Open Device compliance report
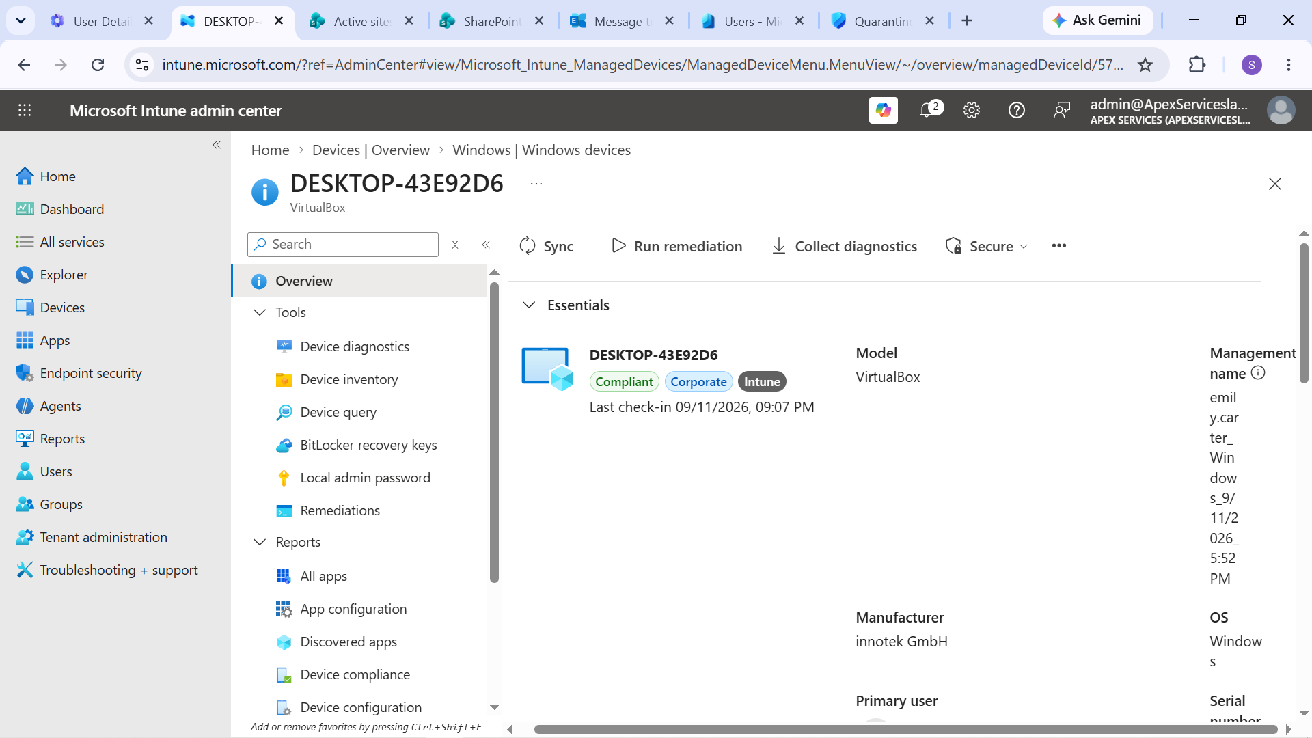The height and width of the screenshot is (738, 1312). click(355, 674)
